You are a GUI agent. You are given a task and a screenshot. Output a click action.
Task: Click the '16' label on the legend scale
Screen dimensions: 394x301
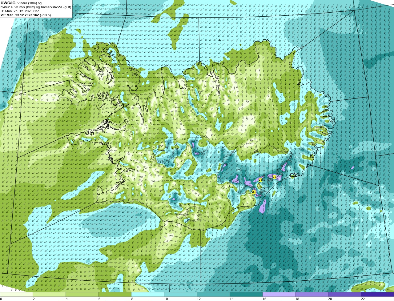[264, 299]
